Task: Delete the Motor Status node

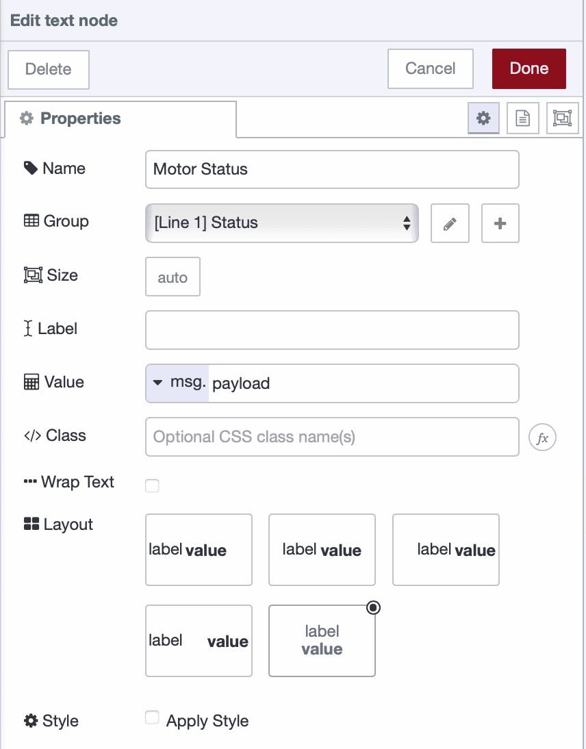Action: point(48,68)
